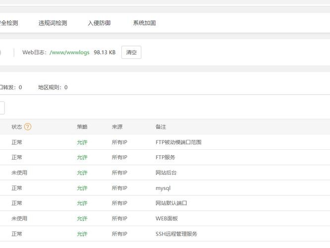Click 允许 policy in FTP服务 row
The width and height of the screenshot is (330, 248).
(x=82, y=157)
